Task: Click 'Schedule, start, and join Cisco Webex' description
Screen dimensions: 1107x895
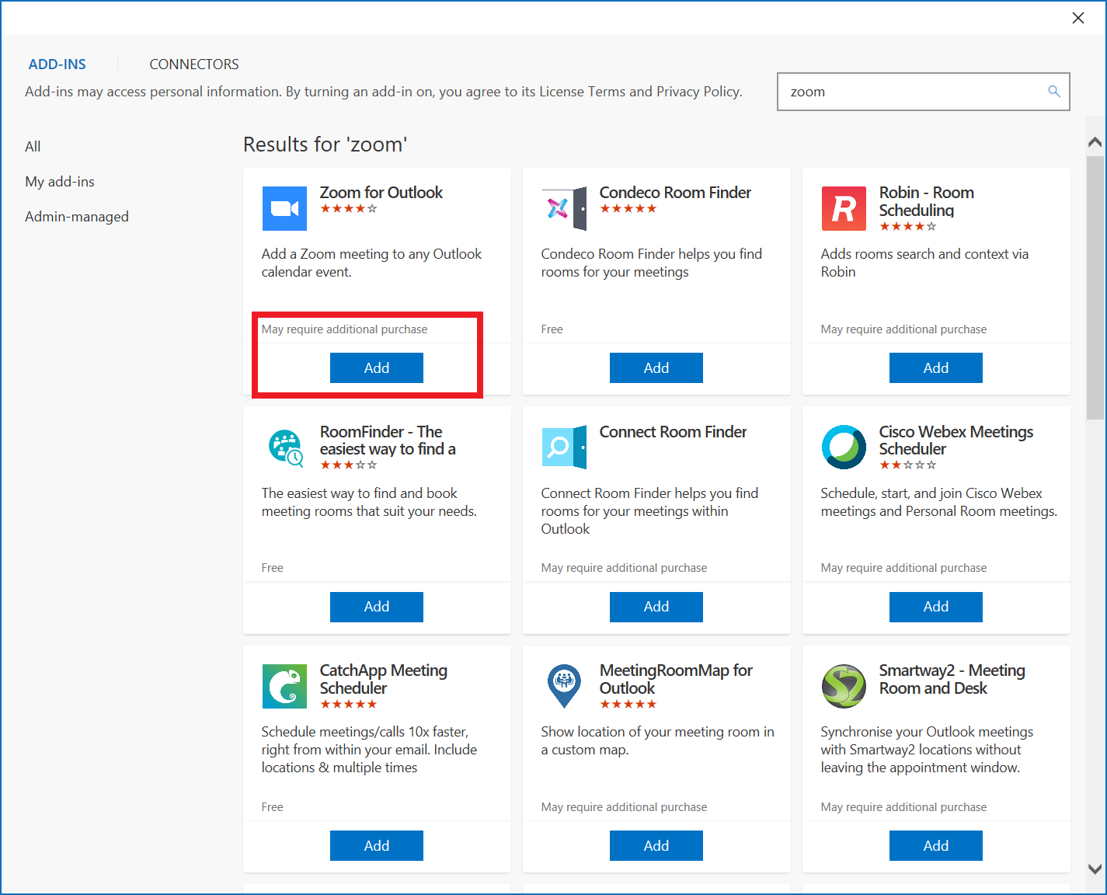Action: (x=939, y=502)
